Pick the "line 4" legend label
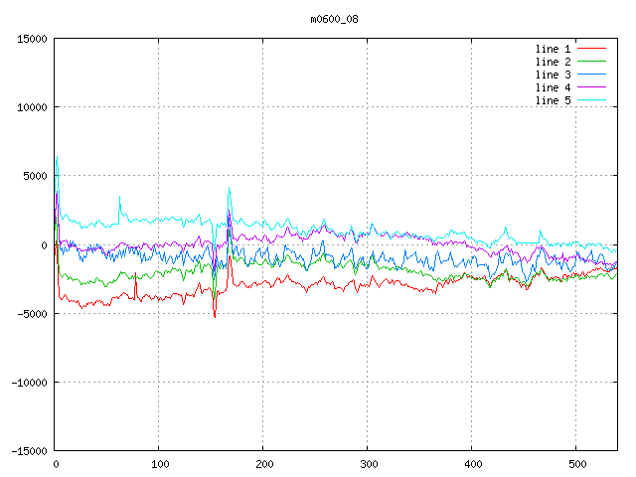 (x=553, y=87)
